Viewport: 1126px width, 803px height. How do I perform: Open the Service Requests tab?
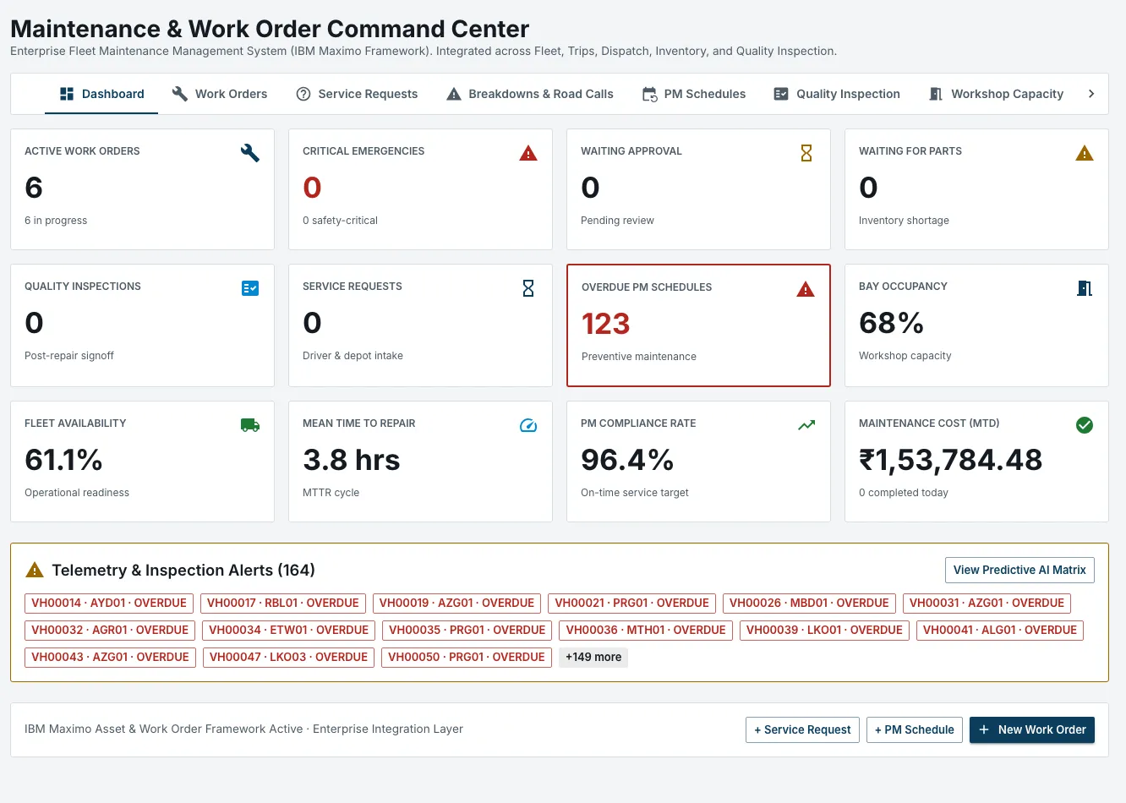(357, 94)
